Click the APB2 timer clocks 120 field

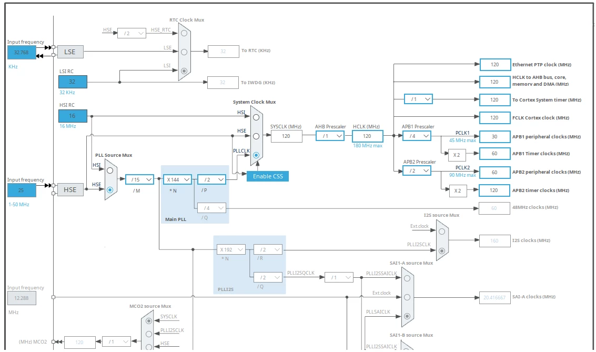494,190
